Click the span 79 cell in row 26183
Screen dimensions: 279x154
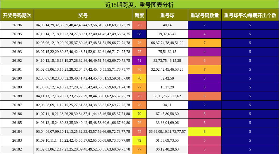click(139, 141)
